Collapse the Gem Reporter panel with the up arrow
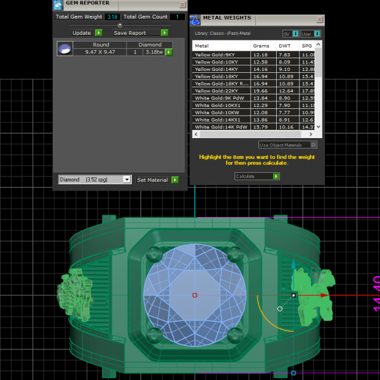This screenshot has height=380, width=380. 120,25
